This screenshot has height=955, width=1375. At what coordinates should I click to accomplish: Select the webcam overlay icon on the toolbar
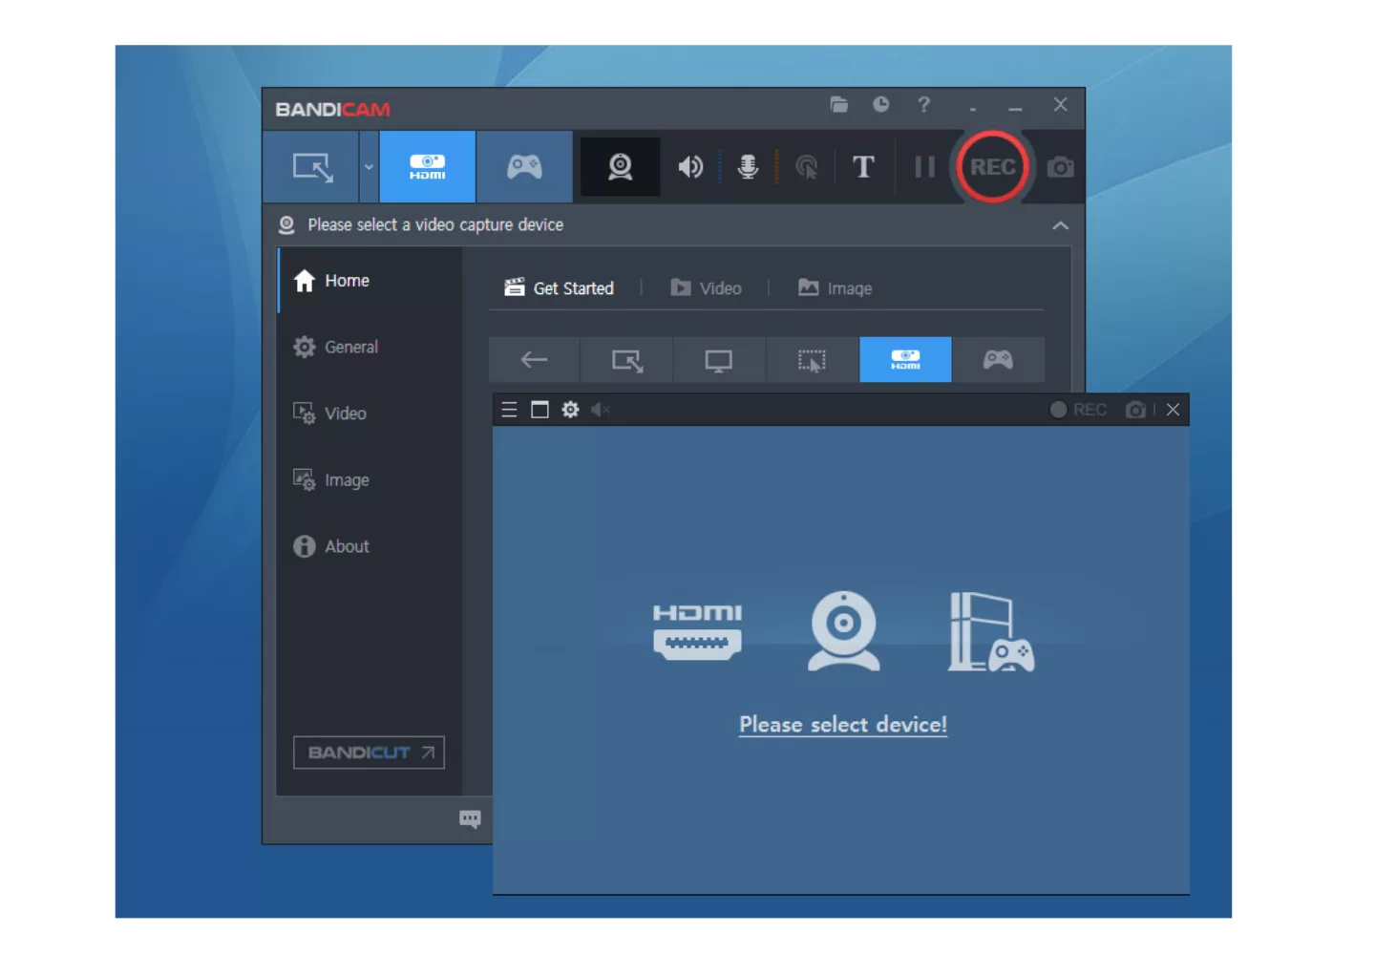pos(620,166)
